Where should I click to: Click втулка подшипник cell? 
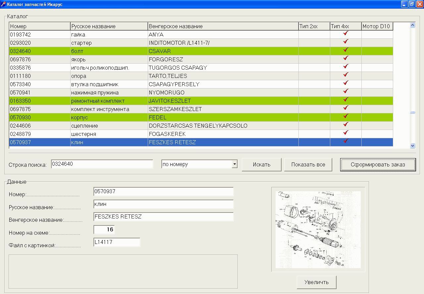click(109, 84)
